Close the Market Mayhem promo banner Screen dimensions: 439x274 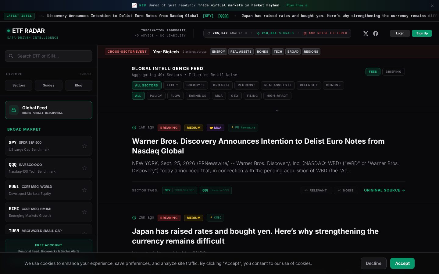tap(432, 5)
